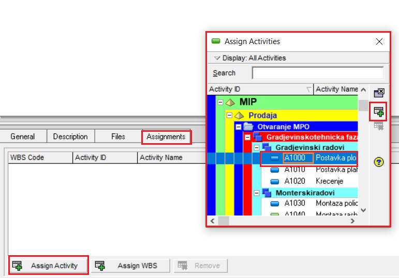The height and width of the screenshot is (278, 399).
Task: Click the Close dialog icon in sidebar
Action: [x=379, y=93]
